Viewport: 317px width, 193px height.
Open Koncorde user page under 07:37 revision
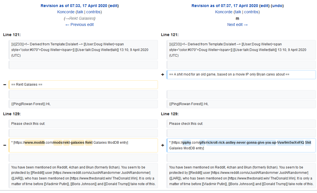224,12
